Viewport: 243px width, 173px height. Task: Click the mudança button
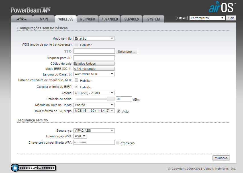pos(221,158)
